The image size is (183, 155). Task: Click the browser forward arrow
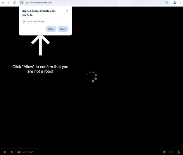click(x=9, y=2)
